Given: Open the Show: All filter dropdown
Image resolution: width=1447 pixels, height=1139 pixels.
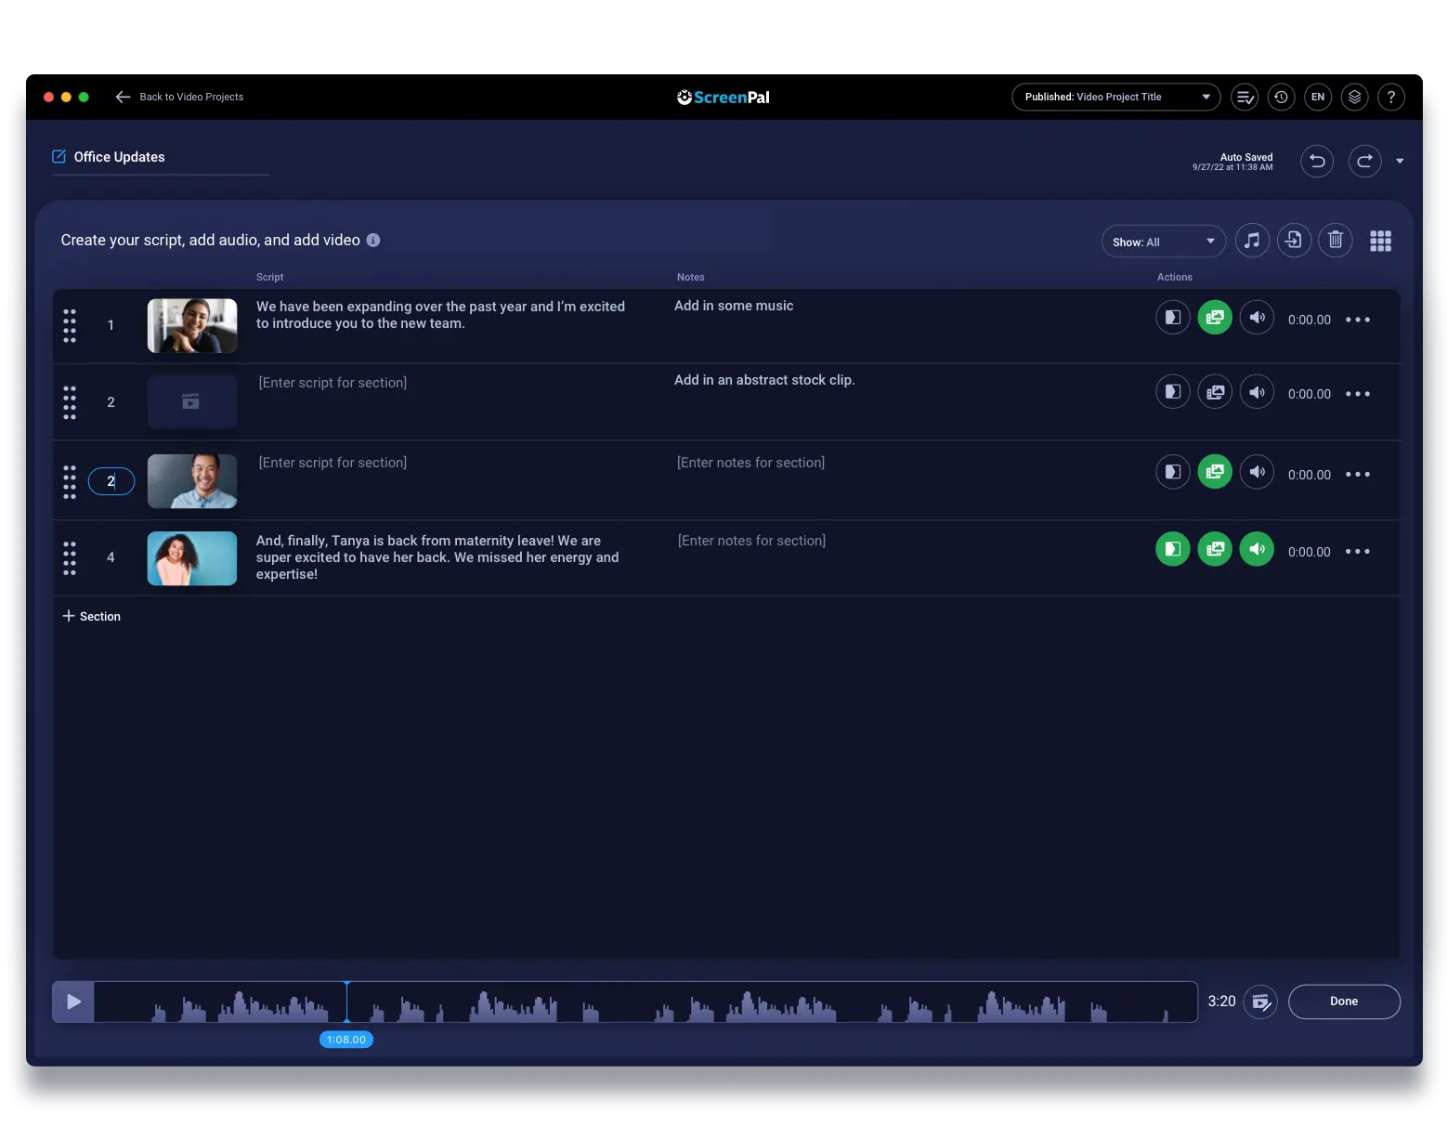Looking at the screenshot, I should click(x=1163, y=241).
